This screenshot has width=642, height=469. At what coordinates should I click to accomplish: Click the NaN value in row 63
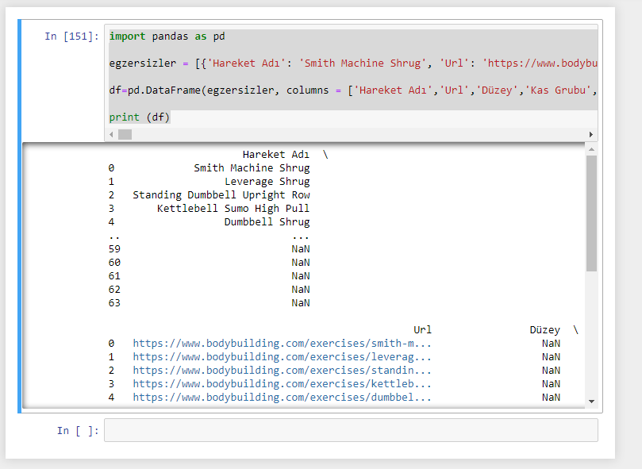[x=301, y=303]
